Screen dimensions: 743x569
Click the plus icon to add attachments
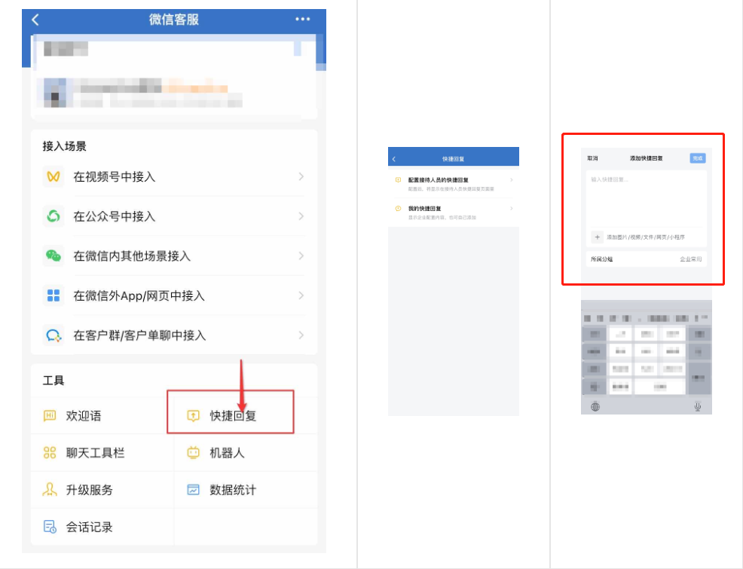597,237
